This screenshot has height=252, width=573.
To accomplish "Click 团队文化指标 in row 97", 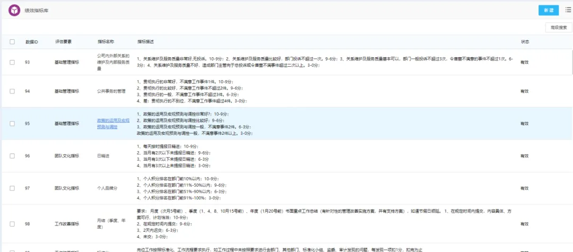I will click(67, 188).
